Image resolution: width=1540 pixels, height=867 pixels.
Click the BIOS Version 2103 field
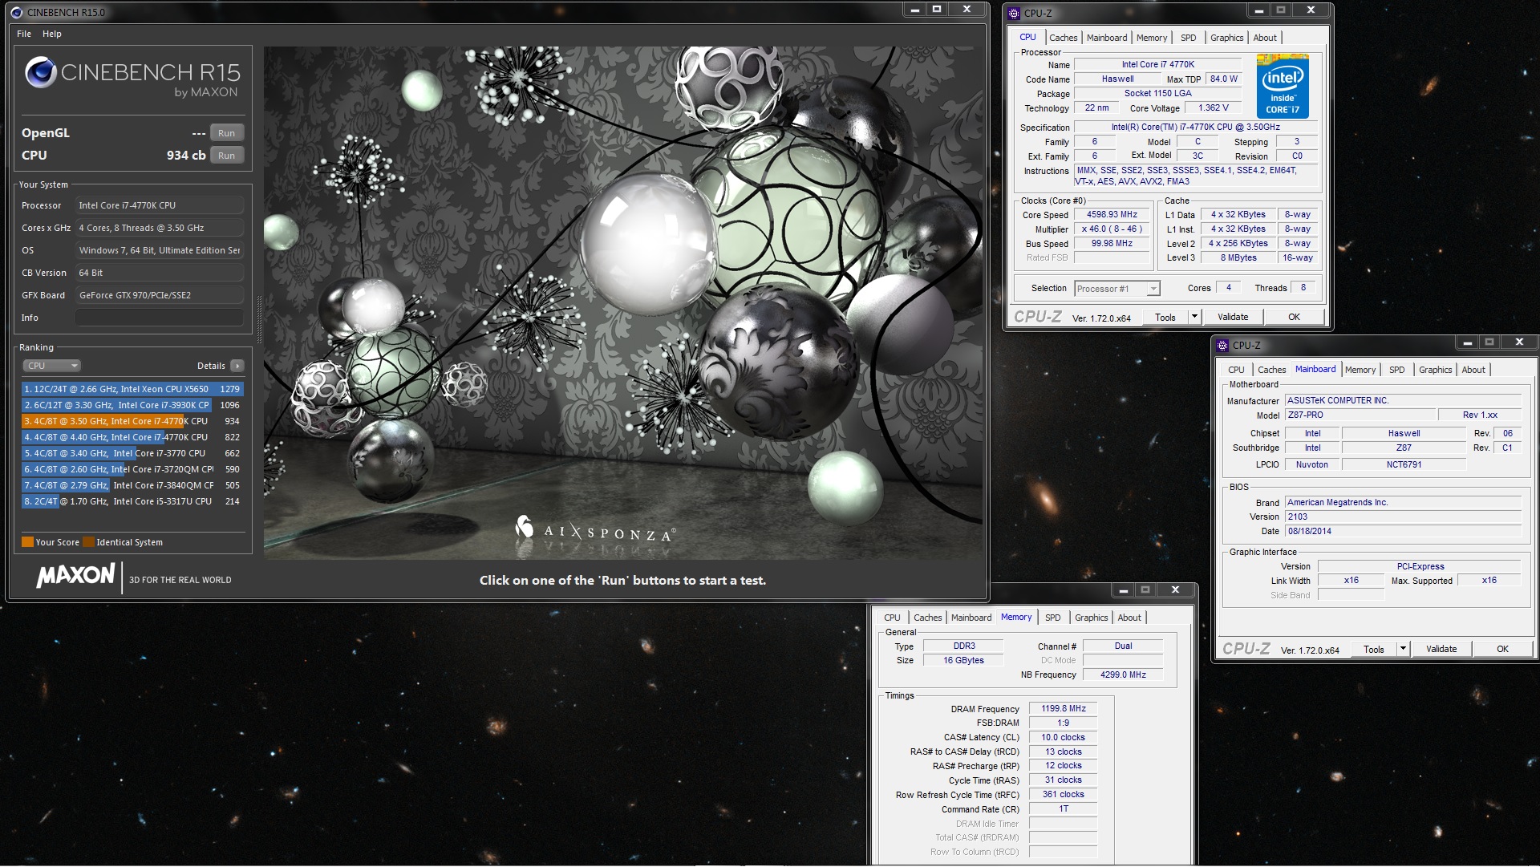[x=1403, y=517]
